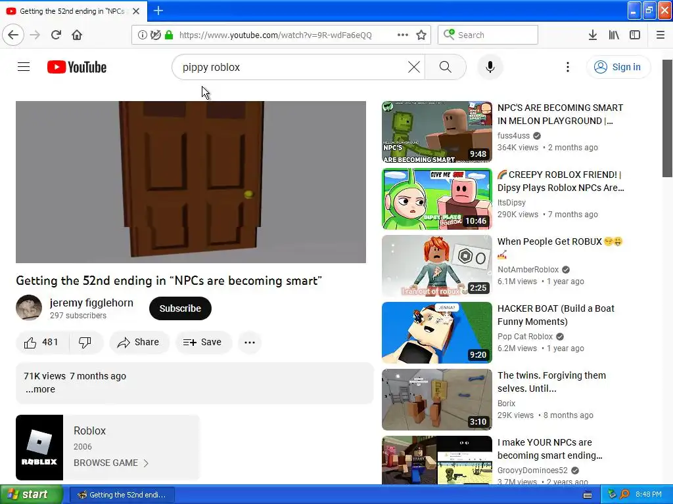
Task: Open YouTube settings three-dot menu
Action: 567,67
